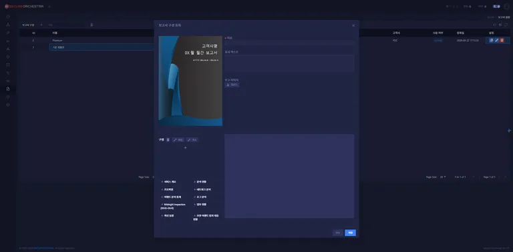Viewport: 513px width, 252px height.
Task: Close the report configuration dialog with X
Action: [353, 25]
